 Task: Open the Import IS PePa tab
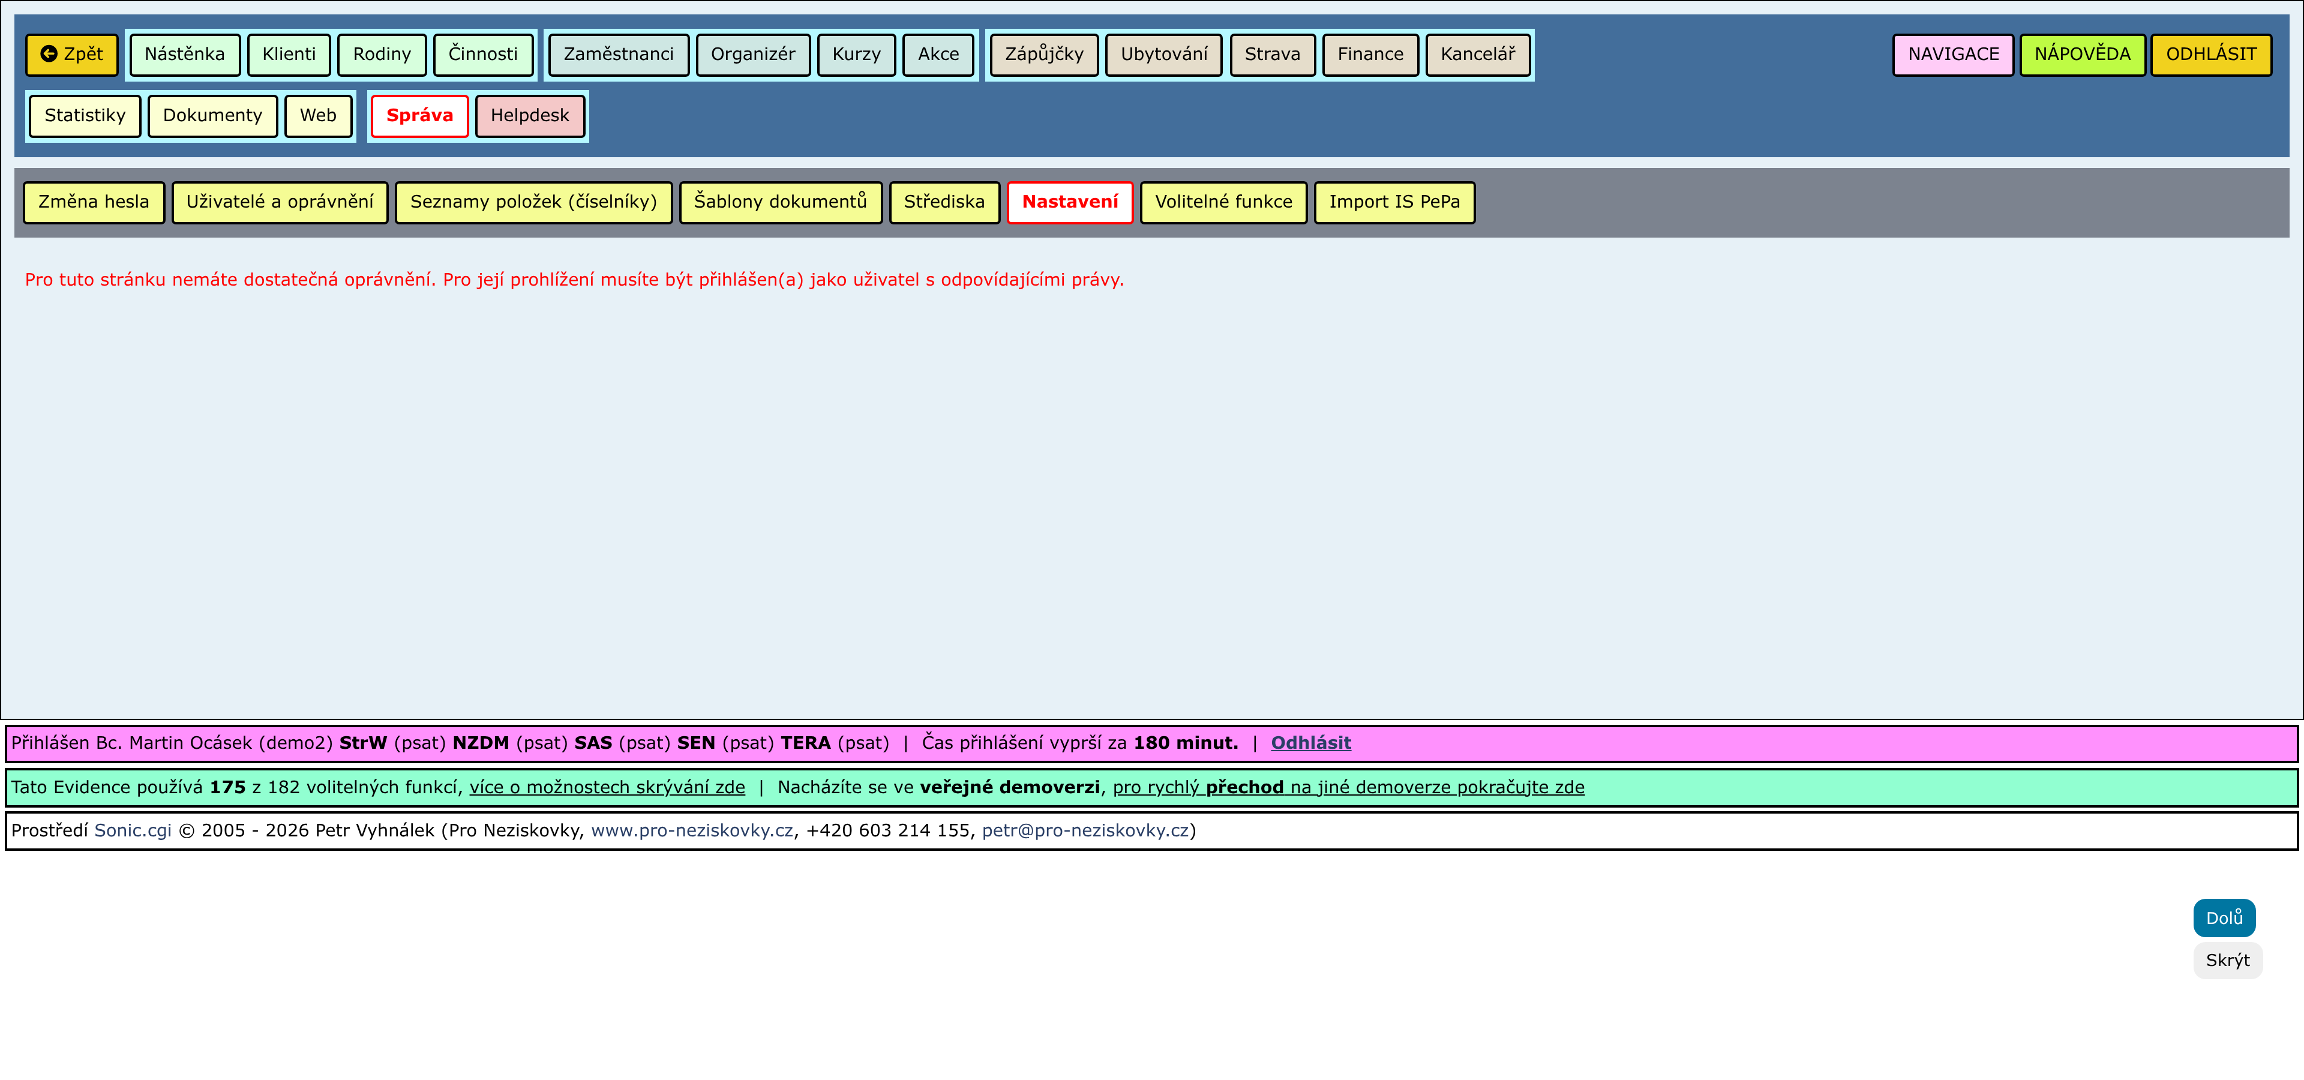click(1393, 202)
